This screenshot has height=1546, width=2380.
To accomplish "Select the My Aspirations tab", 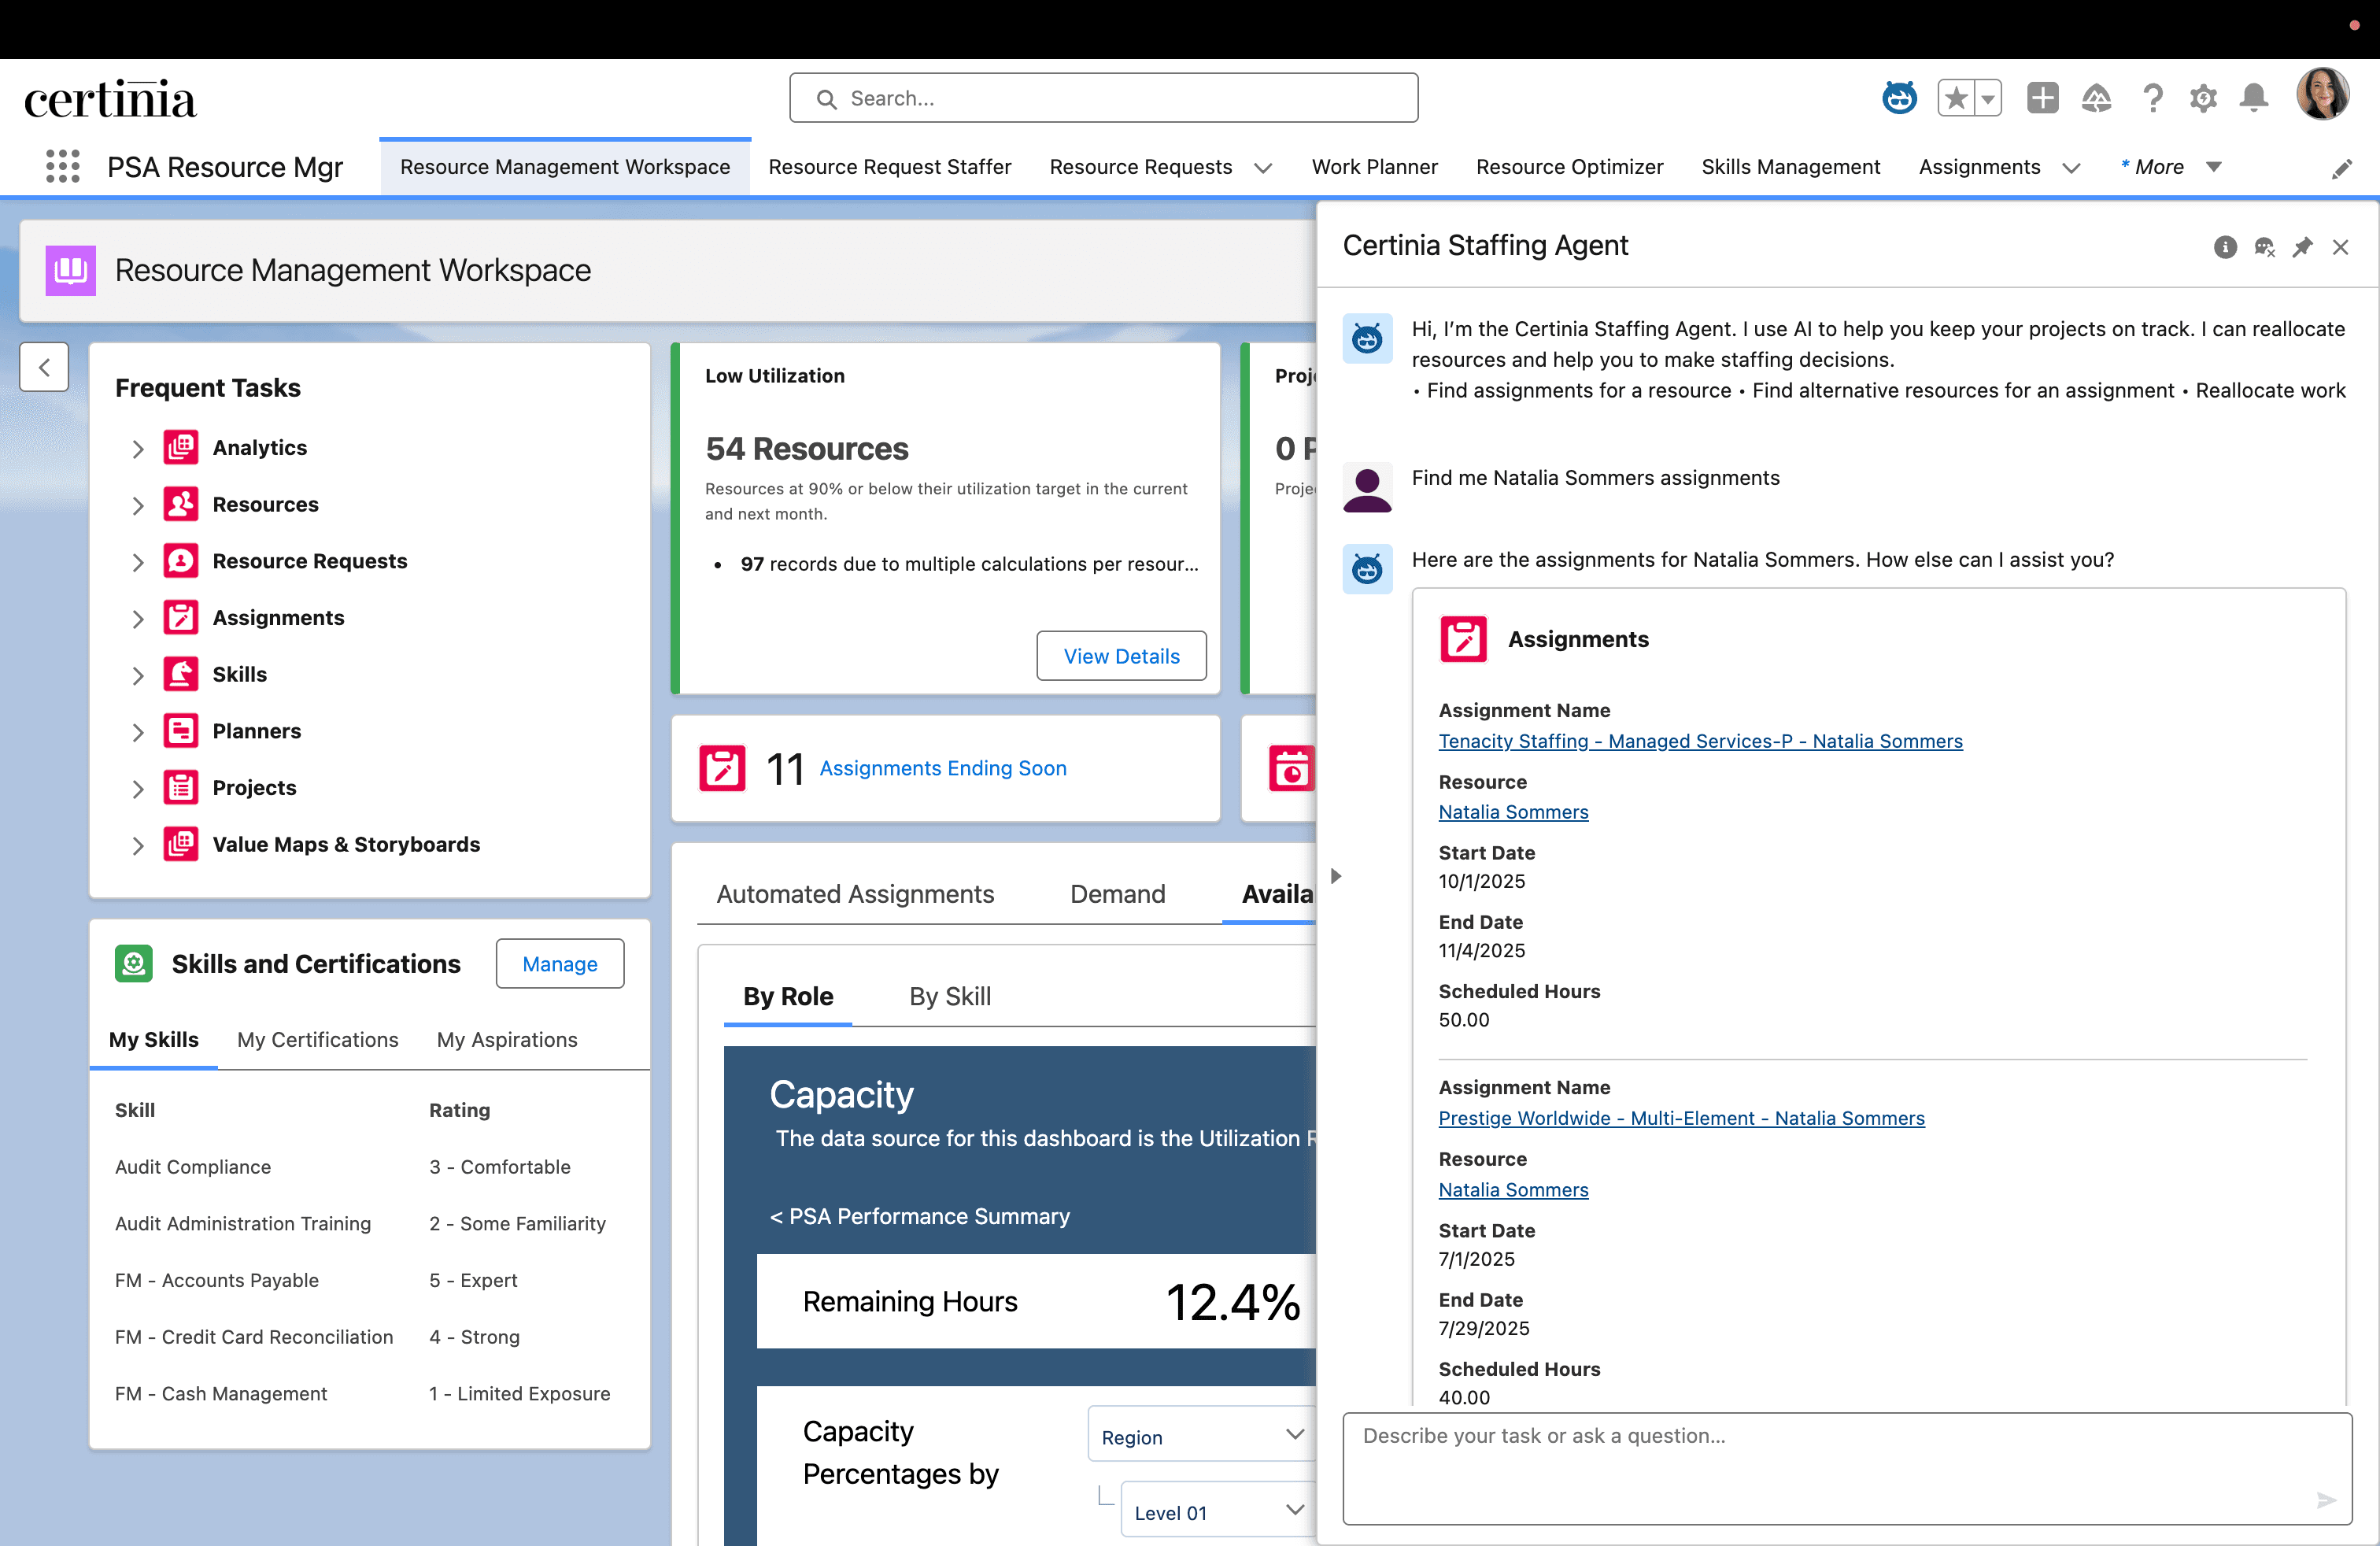I will pos(507,1039).
